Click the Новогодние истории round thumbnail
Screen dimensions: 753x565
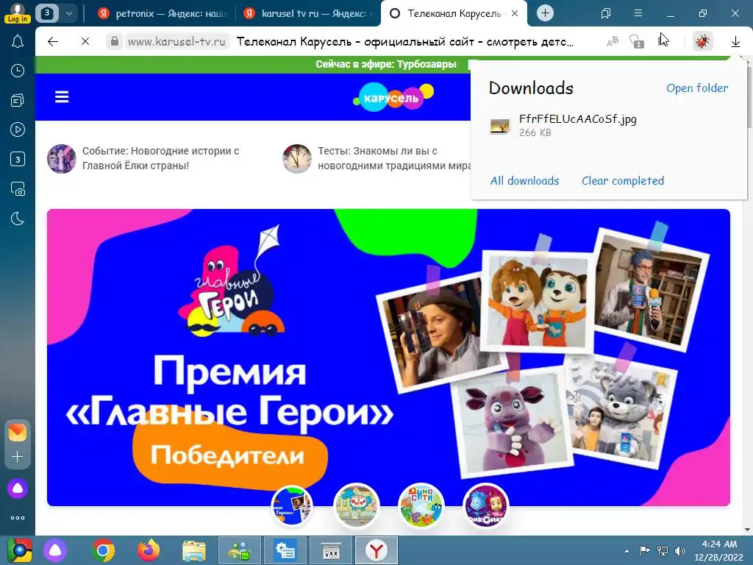coord(62,159)
